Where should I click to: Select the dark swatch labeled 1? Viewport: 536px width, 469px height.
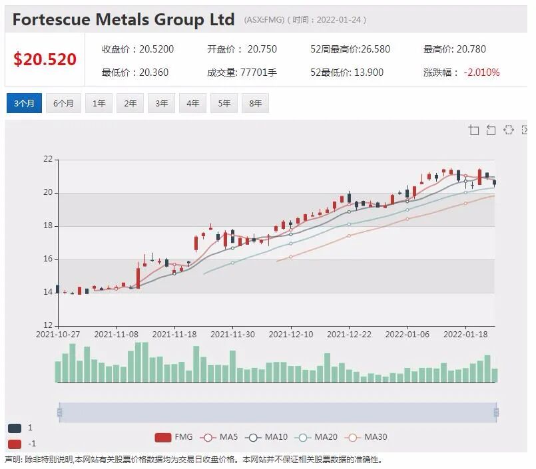tap(15, 428)
